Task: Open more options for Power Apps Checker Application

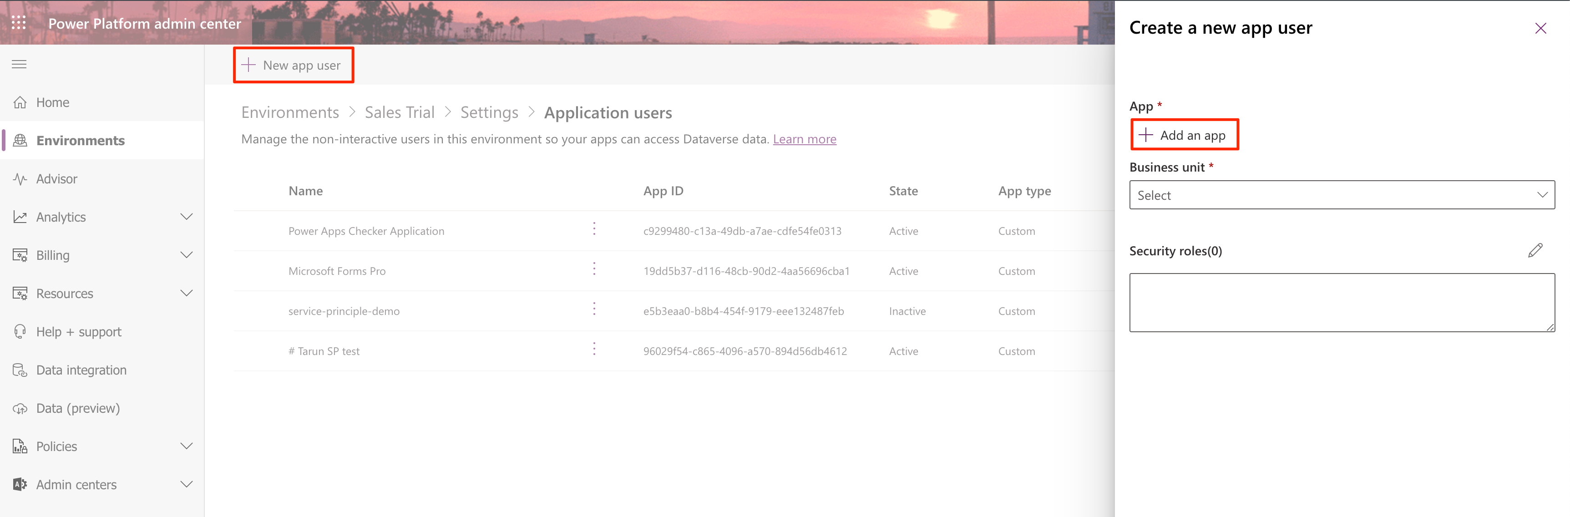Action: pyautogui.click(x=594, y=228)
